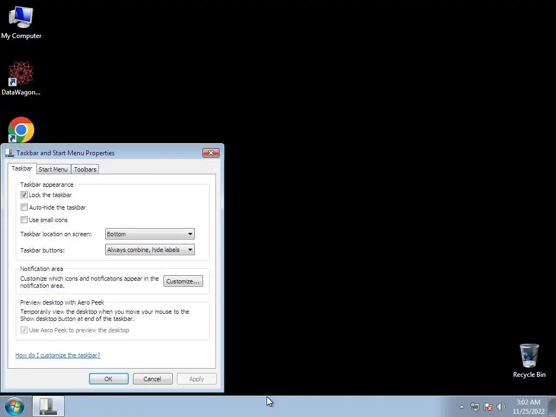Open the network tray icon

coord(475,407)
